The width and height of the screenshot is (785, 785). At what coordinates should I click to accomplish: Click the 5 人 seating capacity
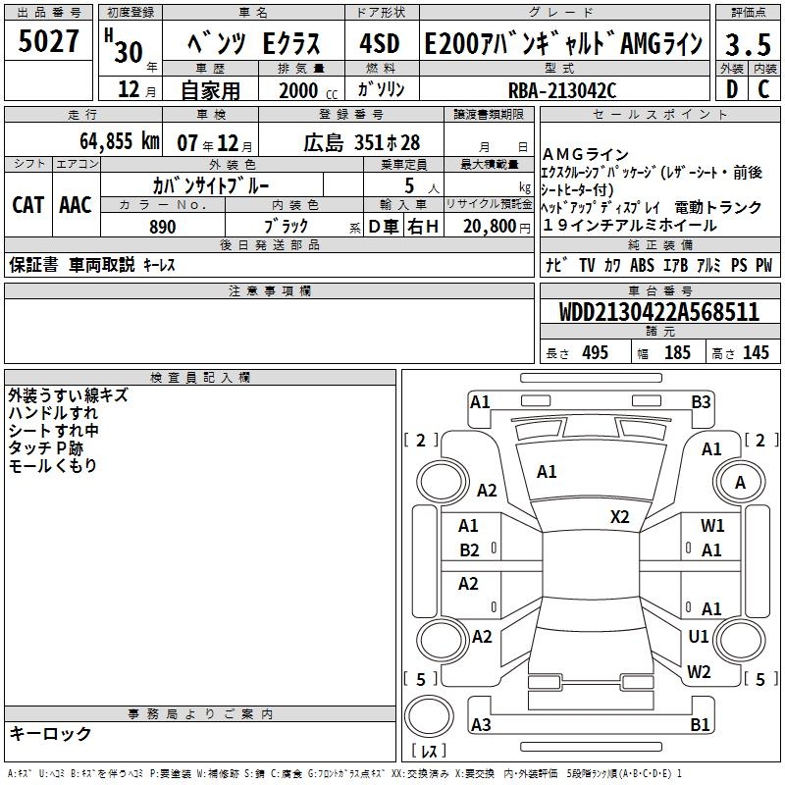[x=422, y=186]
